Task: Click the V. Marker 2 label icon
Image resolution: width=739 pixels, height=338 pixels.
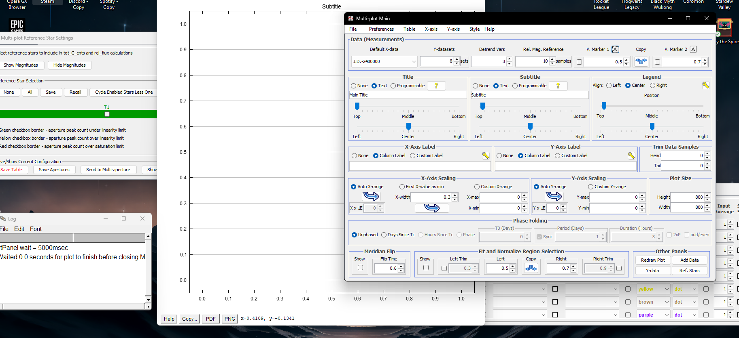Action: (693, 49)
